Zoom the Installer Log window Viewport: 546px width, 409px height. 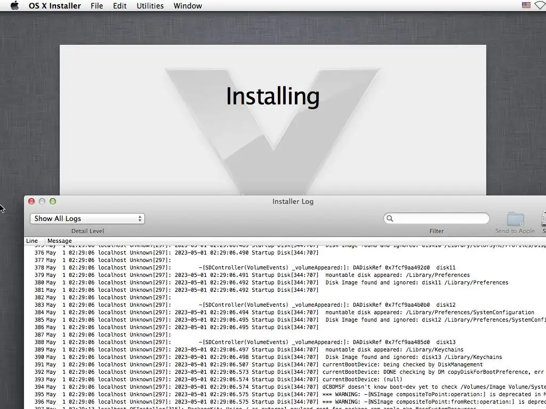pos(53,201)
